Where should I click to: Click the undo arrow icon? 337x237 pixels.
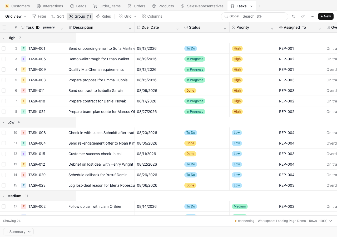[x=294, y=16]
